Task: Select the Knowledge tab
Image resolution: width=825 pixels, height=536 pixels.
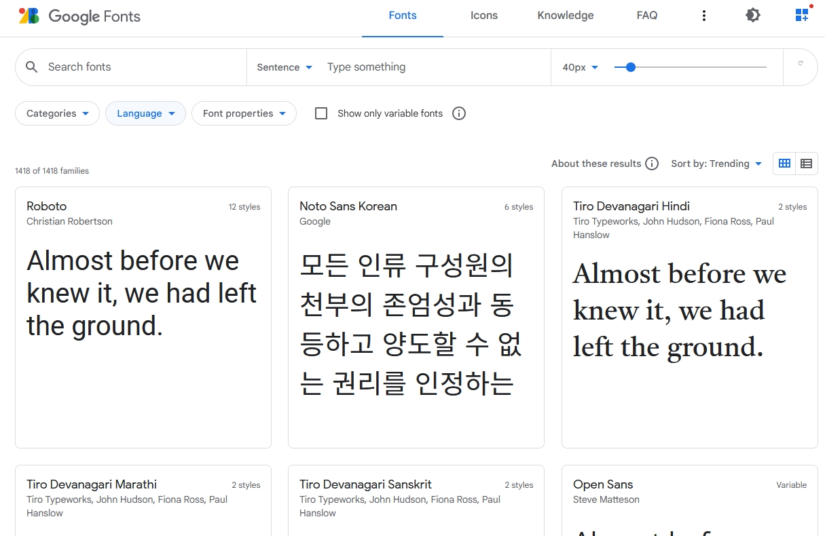Action: click(x=566, y=16)
